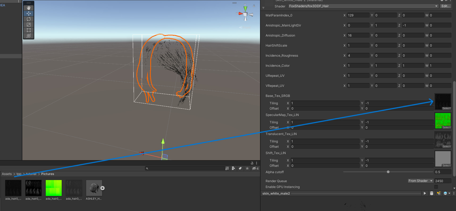Select texture for Base_Tex_SRGB slot
The image size is (456, 211).
point(446,109)
